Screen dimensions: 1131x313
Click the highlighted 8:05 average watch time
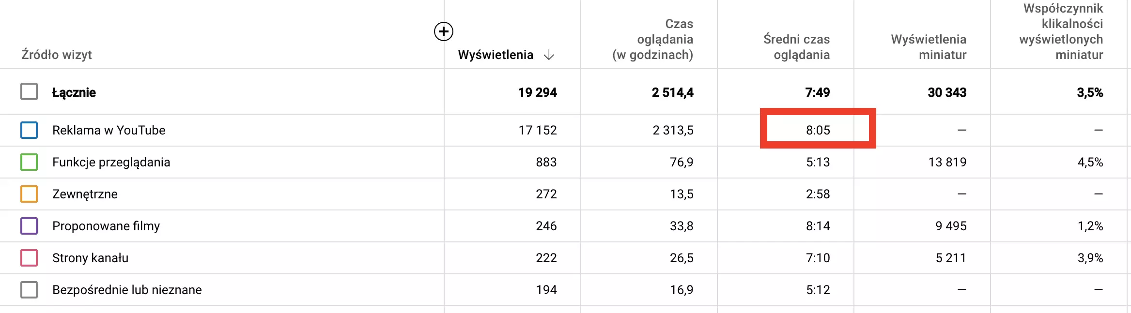click(818, 130)
